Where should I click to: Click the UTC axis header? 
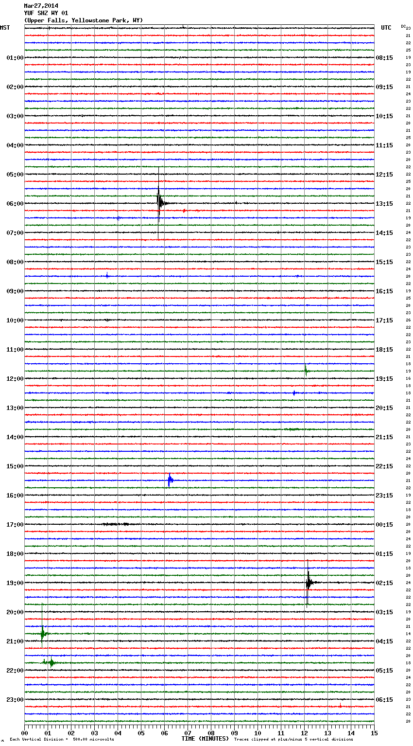coord(386,28)
